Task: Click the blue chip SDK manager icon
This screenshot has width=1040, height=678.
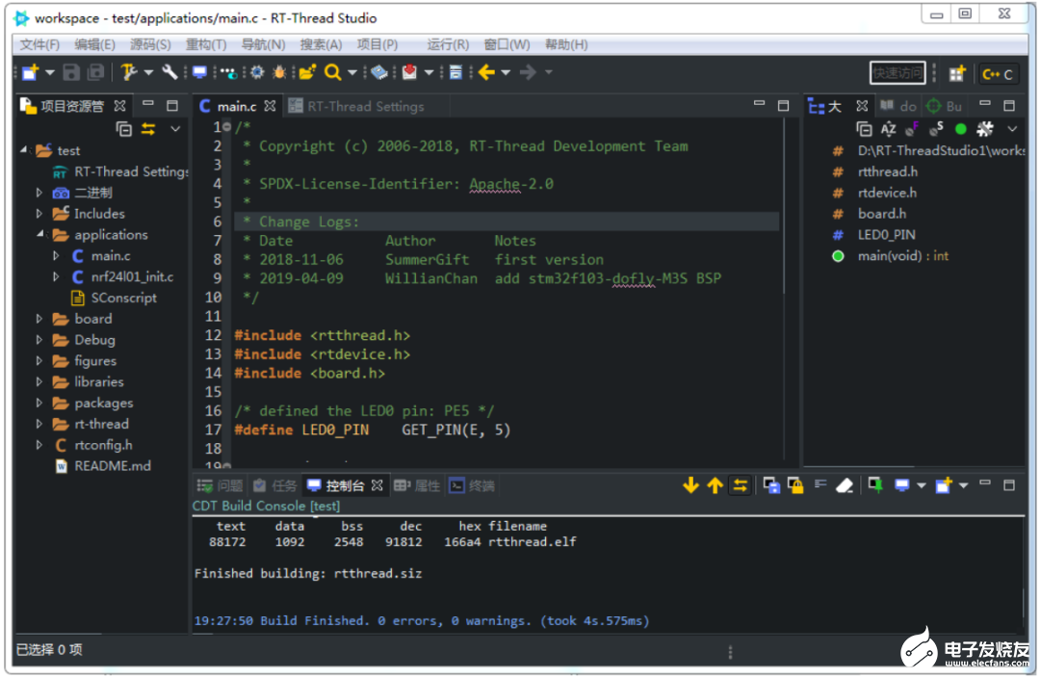Action: coord(379,72)
